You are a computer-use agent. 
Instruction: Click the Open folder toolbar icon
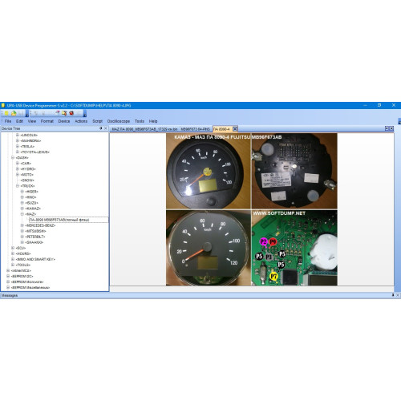(x=14, y=113)
